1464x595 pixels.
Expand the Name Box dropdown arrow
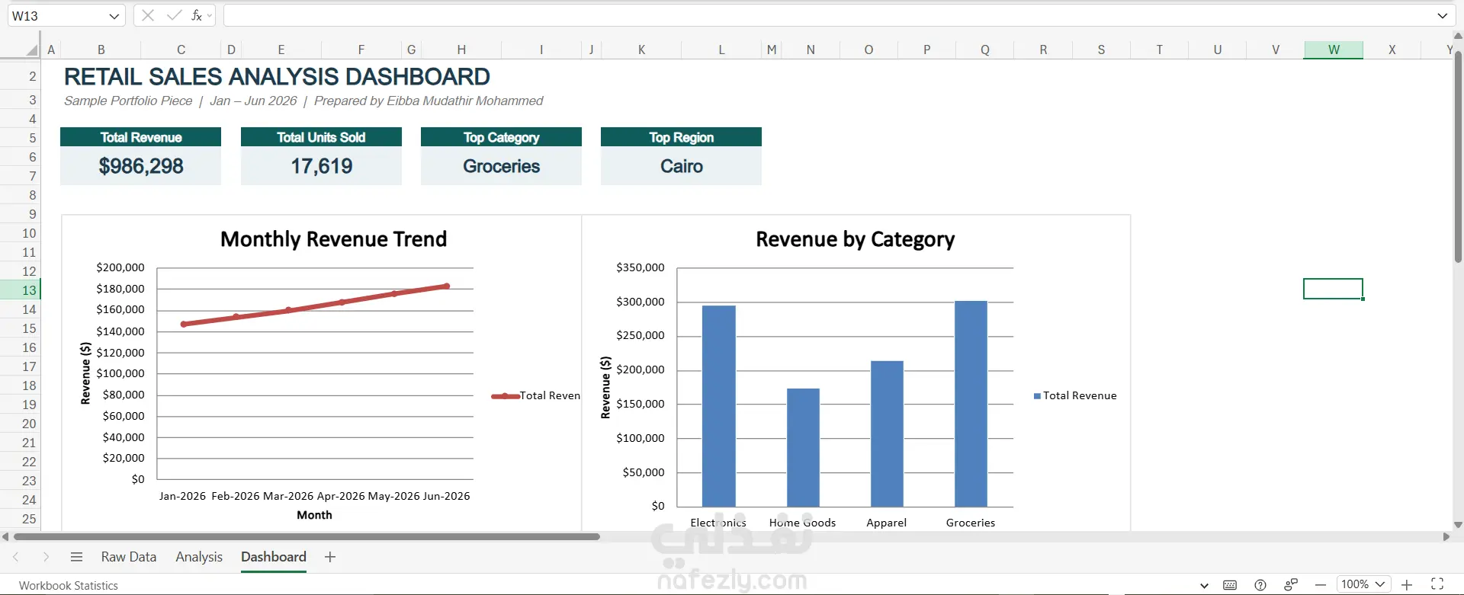114,16
